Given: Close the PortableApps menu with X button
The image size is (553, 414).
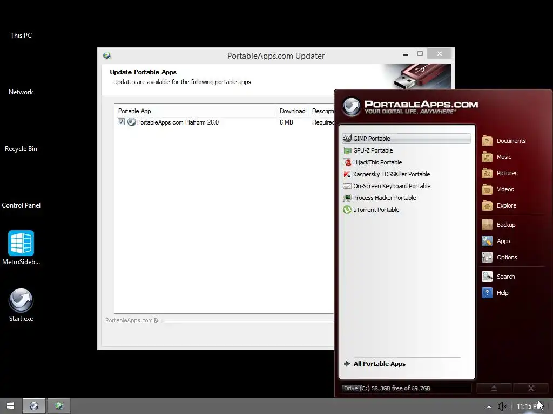Looking at the screenshot, I should click(531, 388).
